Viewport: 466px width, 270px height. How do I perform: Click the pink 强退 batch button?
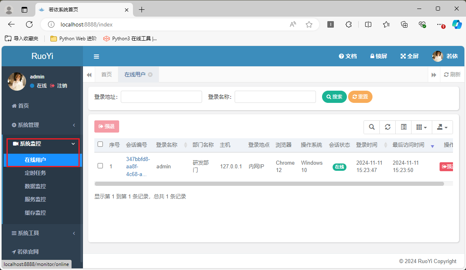(x=107, y=126)
